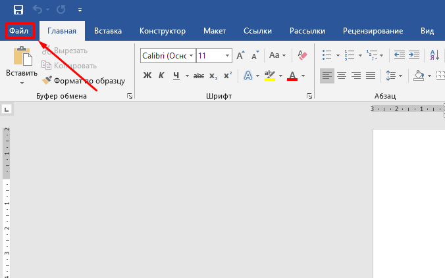Increase paragraph indent
Screen dimensions: 445x278
point(414,55)
